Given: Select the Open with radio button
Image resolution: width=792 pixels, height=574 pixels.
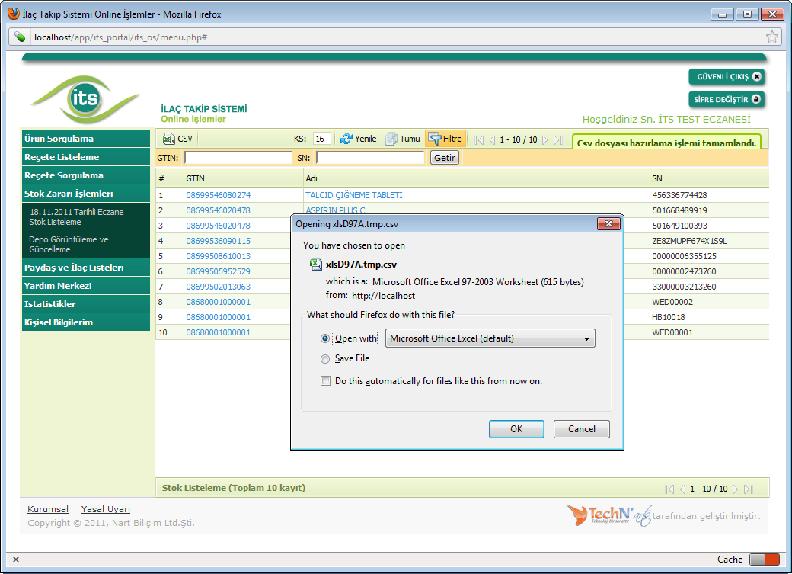Looking at the screenshot, I should click(326, 338).
